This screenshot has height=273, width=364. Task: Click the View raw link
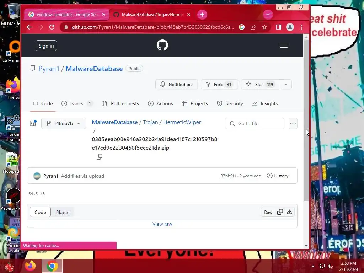[162, 224]
